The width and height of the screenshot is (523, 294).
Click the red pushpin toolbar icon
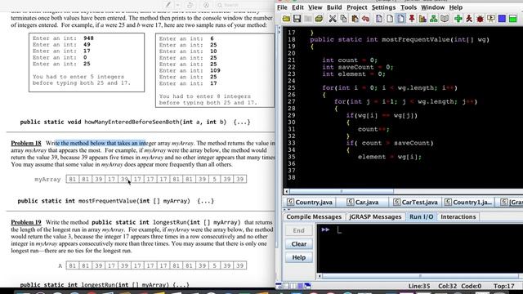coord(412,19)
